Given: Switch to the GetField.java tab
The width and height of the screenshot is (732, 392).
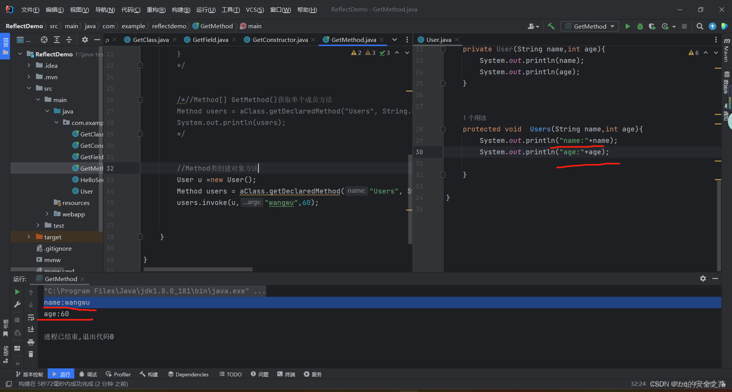Looking at the screenshot, I should point(210,40).
